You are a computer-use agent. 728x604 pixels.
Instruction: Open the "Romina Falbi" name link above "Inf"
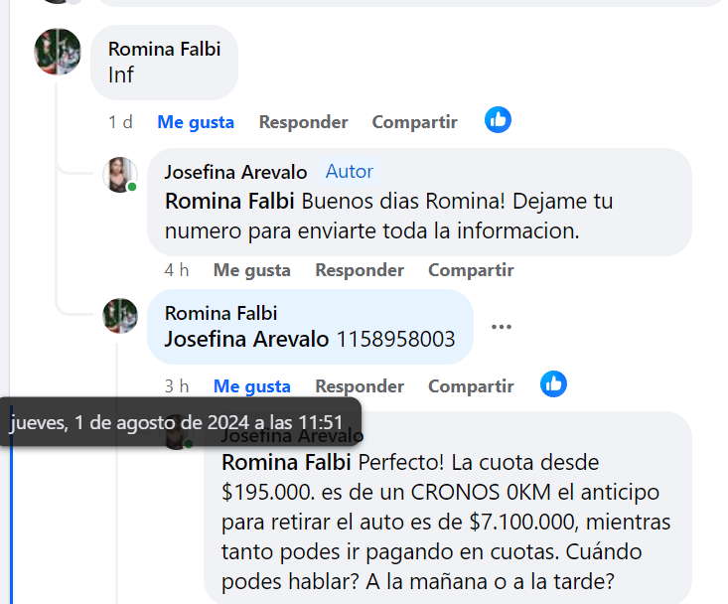click(x=165, y=49)
